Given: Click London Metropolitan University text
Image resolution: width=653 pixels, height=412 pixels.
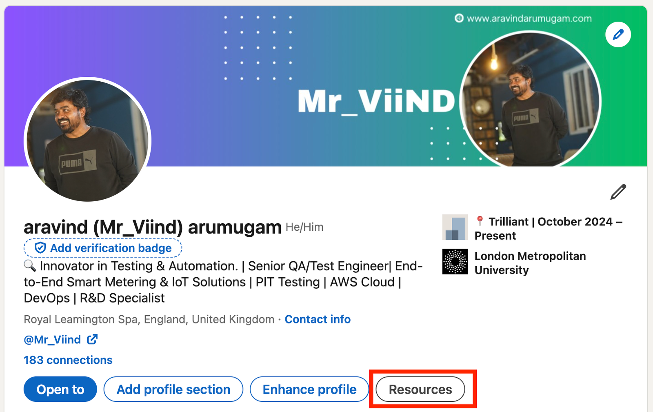Looking at the screenshot, I should tap(530, 263).
